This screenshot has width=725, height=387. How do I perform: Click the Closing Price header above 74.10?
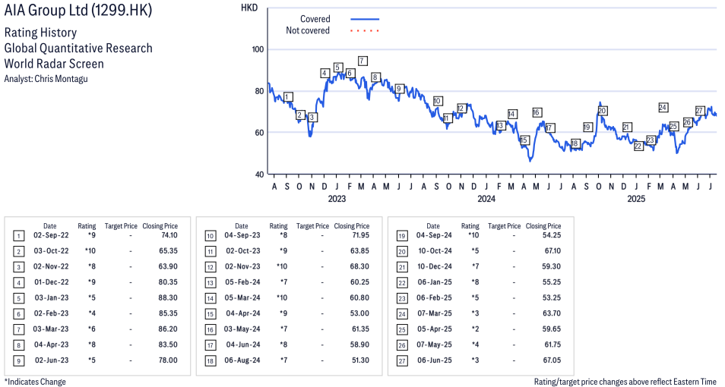tap(160, 226)
